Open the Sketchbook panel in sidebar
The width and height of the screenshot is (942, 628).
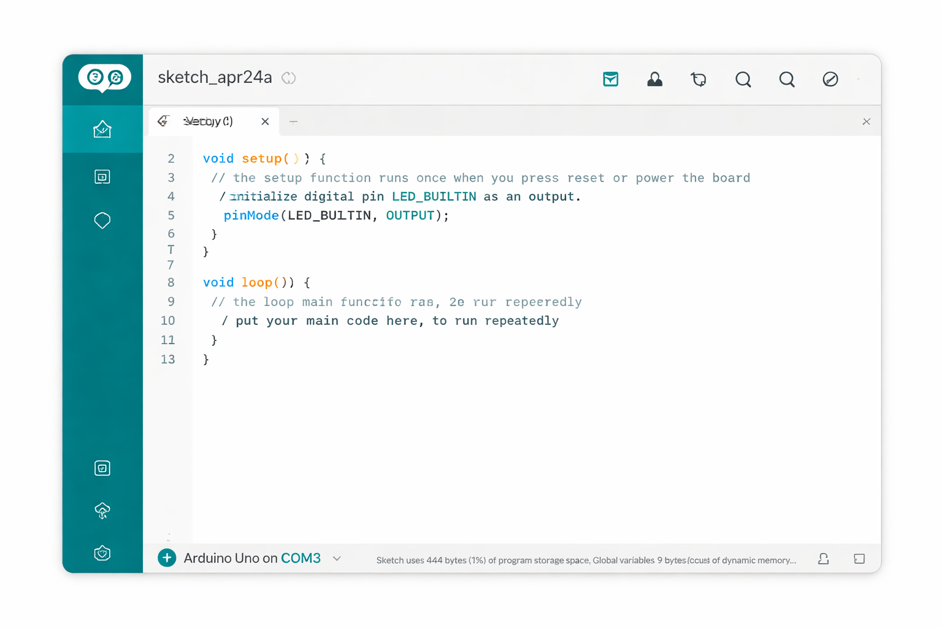[102, 129]
